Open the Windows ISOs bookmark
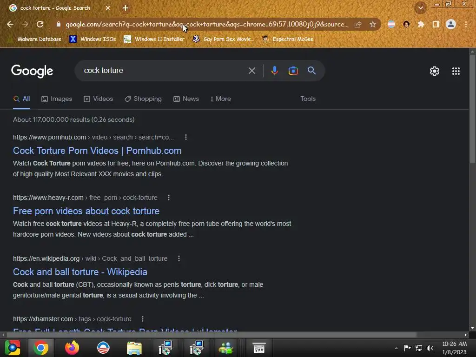The image size is (476, 357). click(93, 39)
